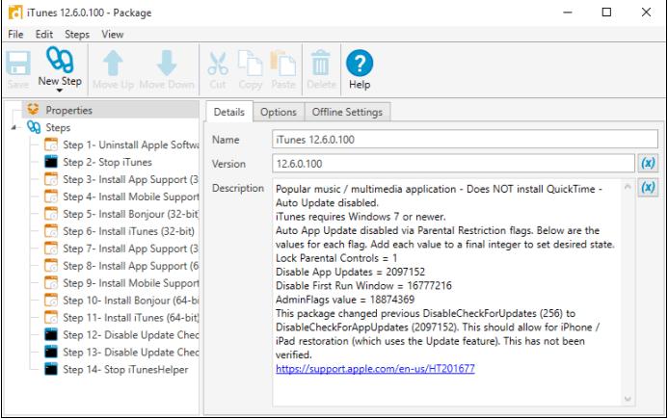Click the 'Disable App Updates = 2097152' line
The height and width of the screenshot is (419, 668).
coord(350,272)
